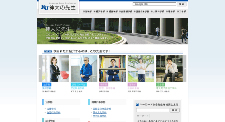Open the 理学部 navigation menu item

[170, 12]
